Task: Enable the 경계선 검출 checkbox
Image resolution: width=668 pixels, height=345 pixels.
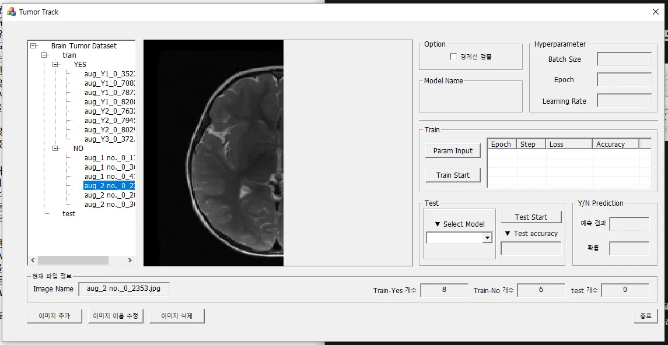Action: click(453, 56)
